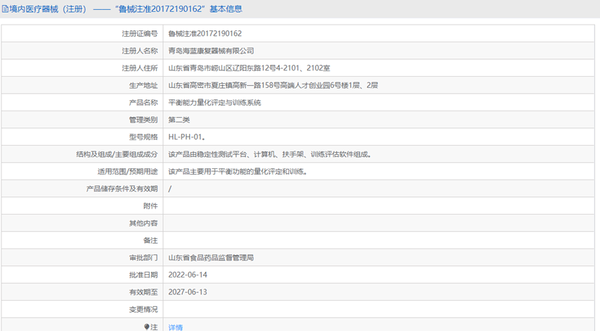The image size is (600, 331).
Task: Click the 注册证编号 label
Action: click(140, 34)
